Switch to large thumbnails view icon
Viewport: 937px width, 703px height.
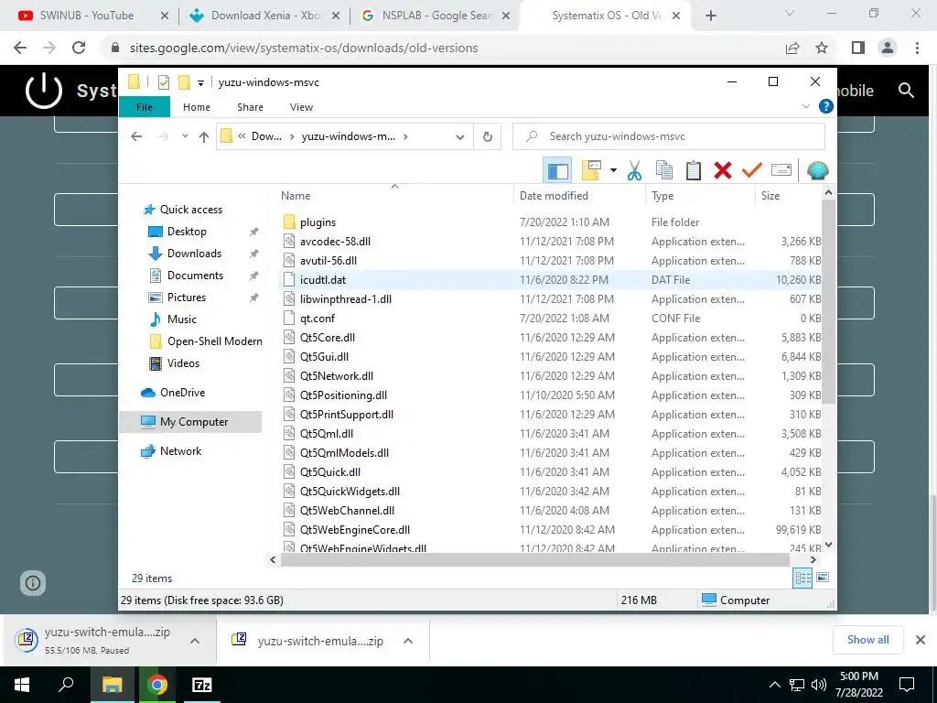[823, 578]
